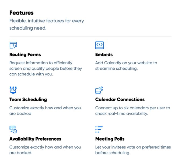Open the Routing Forms heading link

(x=25, y=55)
